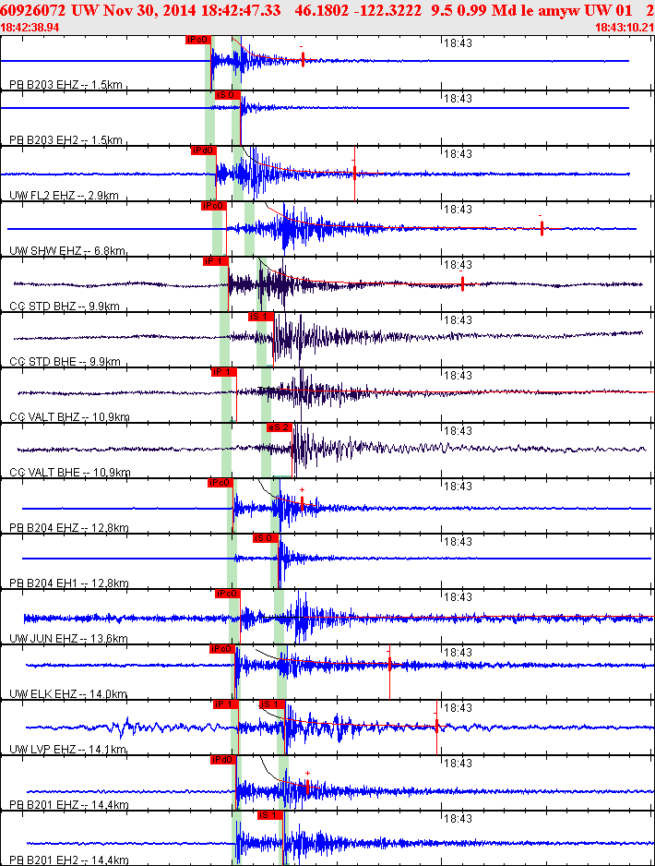
Task: Click the red coda end marker on LVP EHZ
Action: tap(436, 726)
